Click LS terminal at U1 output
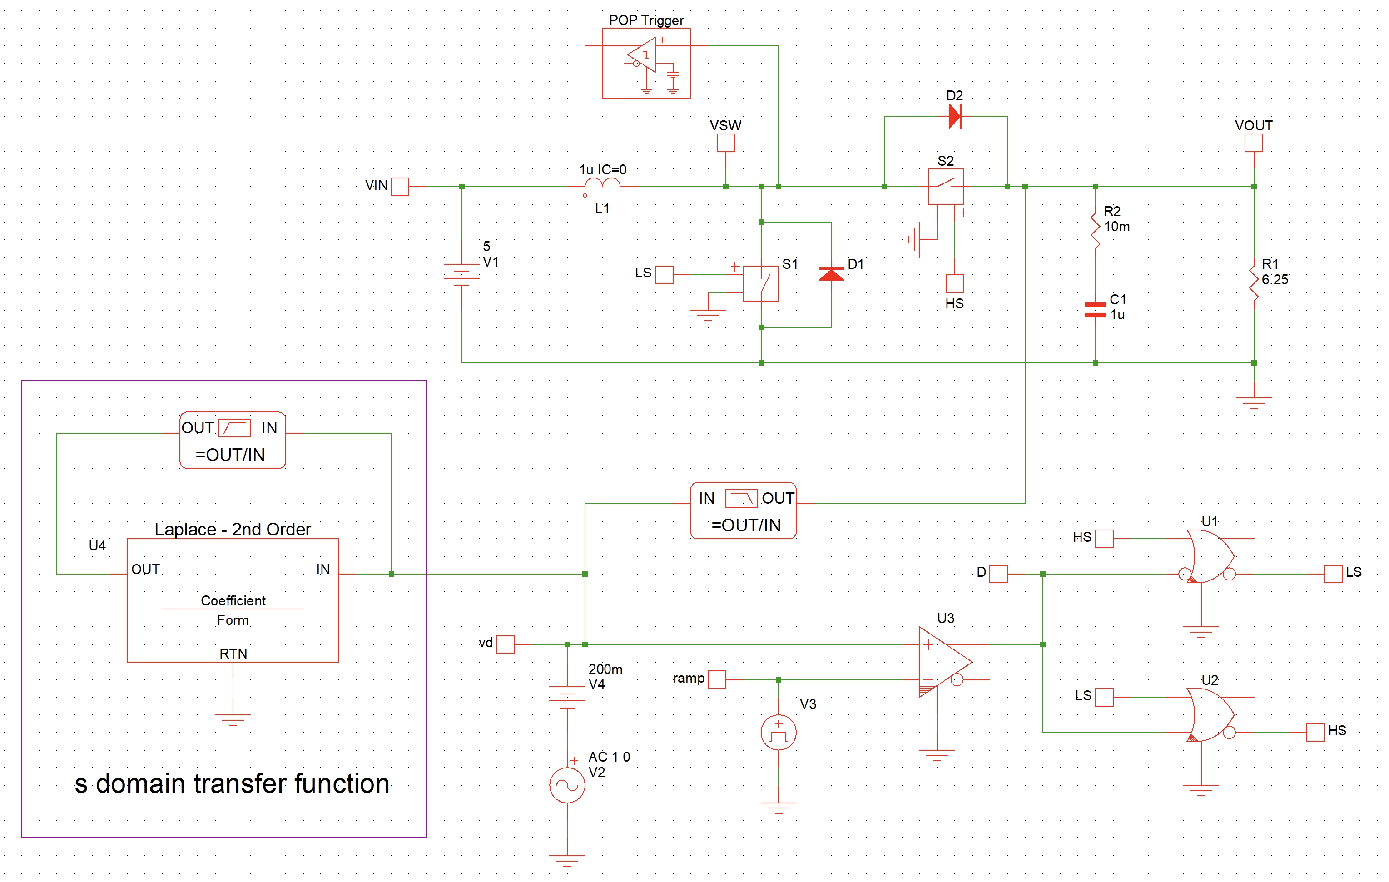Screen dimensions: 1389x882 click(1333, 573)
